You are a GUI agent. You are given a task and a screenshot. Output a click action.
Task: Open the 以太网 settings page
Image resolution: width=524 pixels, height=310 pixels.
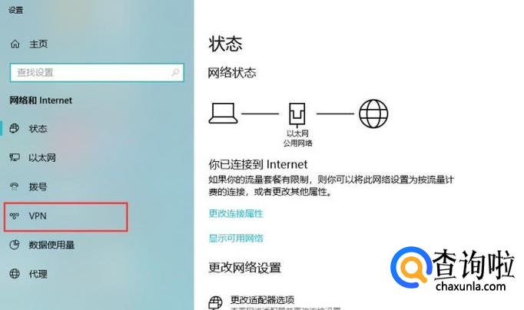click(x=42, y=157)
